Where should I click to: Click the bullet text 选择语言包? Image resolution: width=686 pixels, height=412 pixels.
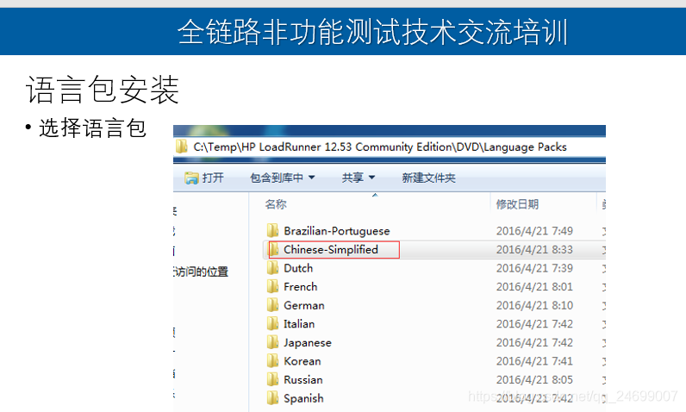(92, 128)
